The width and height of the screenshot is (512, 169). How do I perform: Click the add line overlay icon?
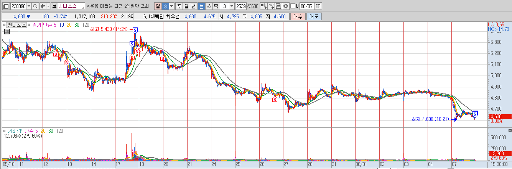point(271,6)
